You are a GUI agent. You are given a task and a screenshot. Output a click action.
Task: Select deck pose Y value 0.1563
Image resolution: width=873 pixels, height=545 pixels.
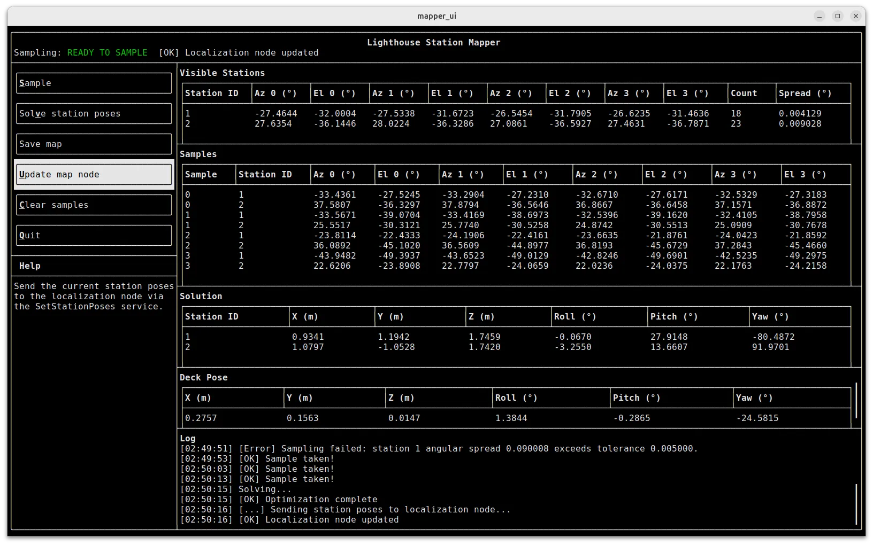tap(303, 418)
